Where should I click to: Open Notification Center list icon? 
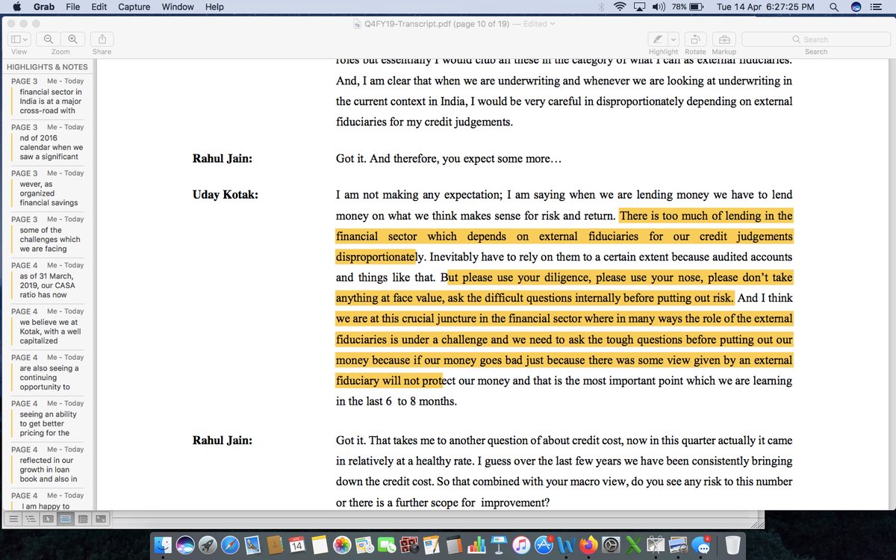pos(877,7)
